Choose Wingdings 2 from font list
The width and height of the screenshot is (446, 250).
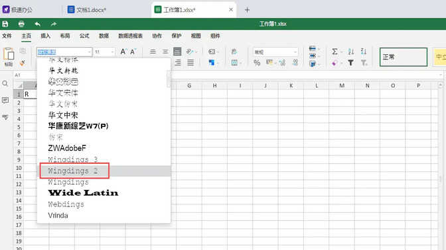[104, 171]
